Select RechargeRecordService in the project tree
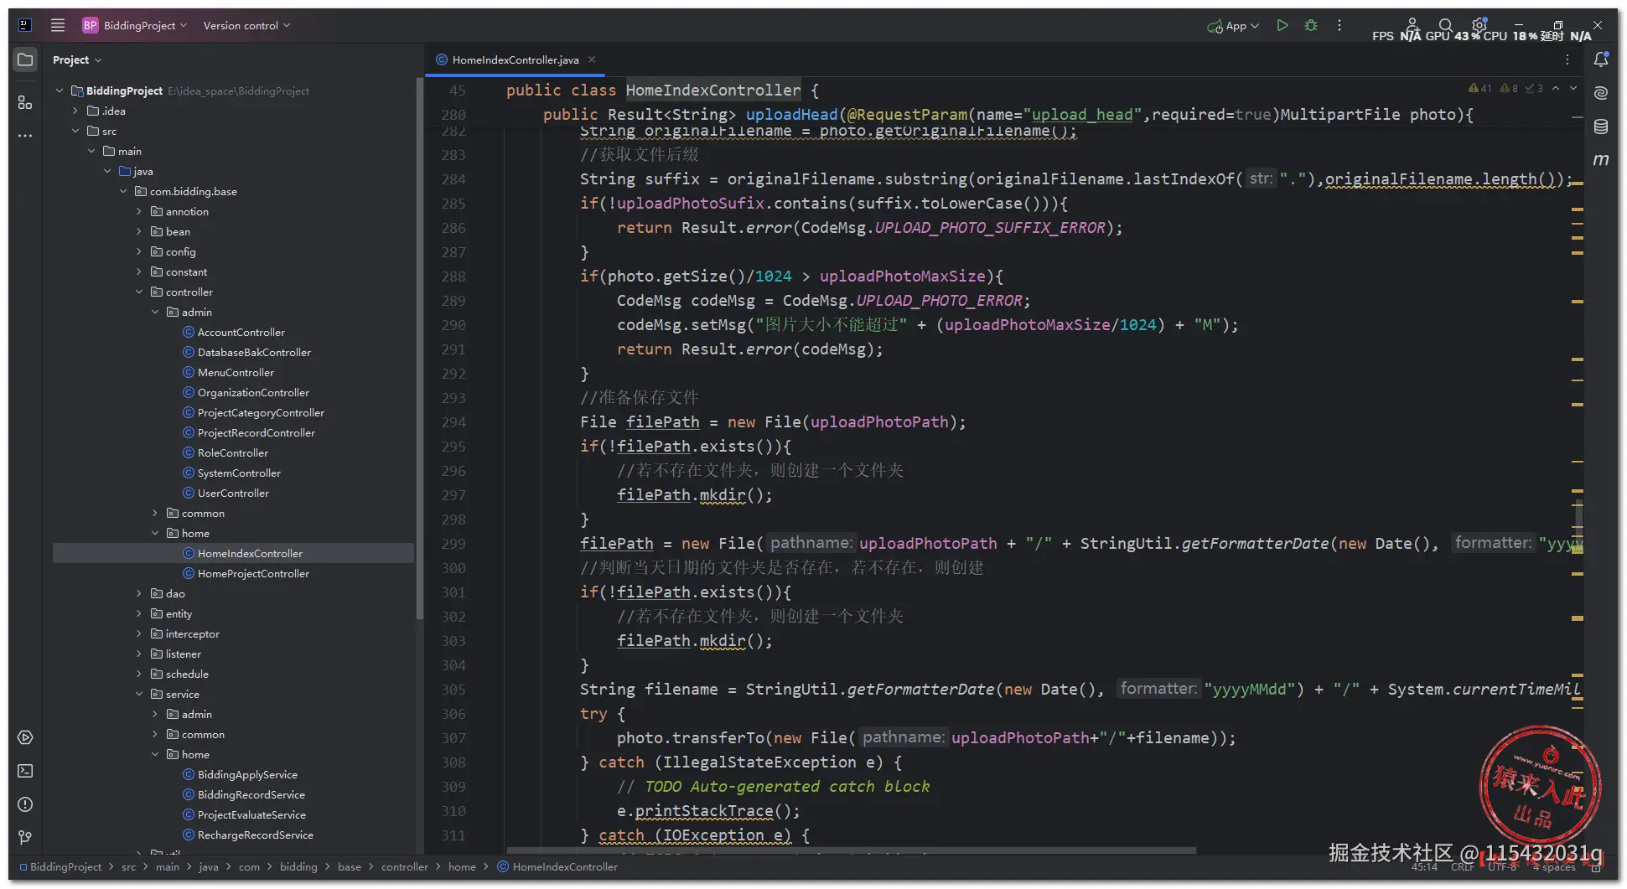The height and width of the screenshot is (889, 1627). pyautogui.click(x=255, y=835)
